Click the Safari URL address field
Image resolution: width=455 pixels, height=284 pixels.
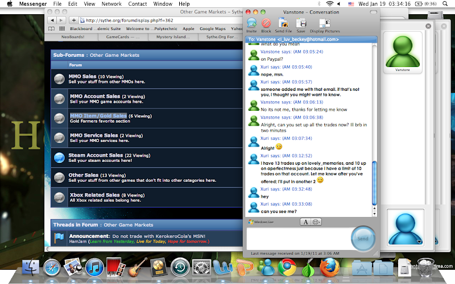(161, 20)
